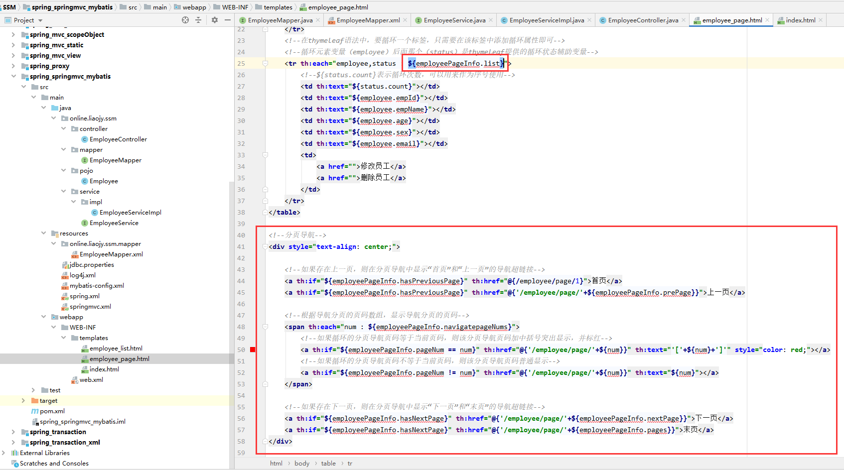Open the Project panel settings gear
844x470 pixels.
pyautogui.click(x=215, y=20)
